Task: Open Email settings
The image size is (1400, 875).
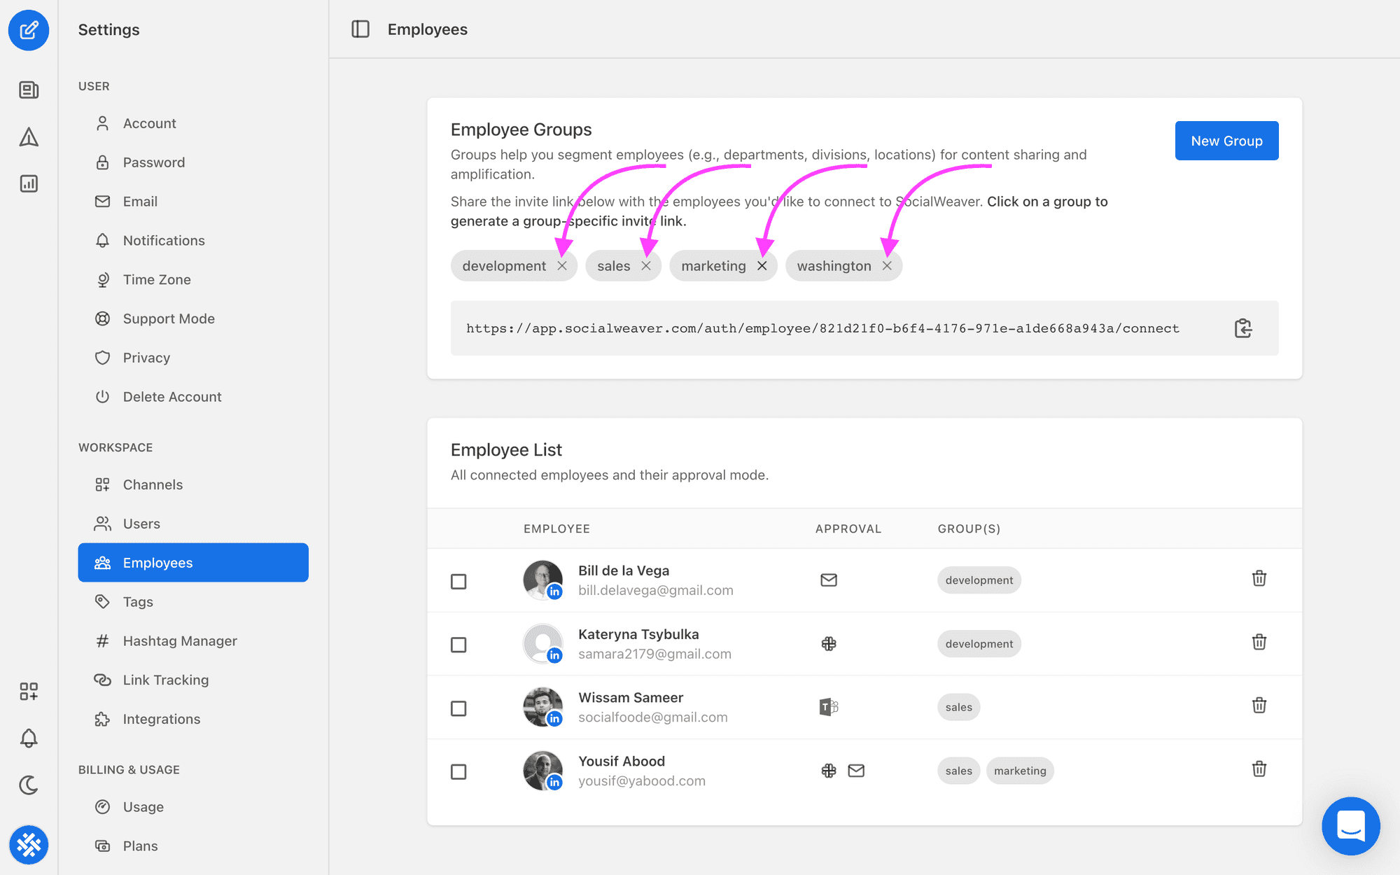Action: coord(193,202)
